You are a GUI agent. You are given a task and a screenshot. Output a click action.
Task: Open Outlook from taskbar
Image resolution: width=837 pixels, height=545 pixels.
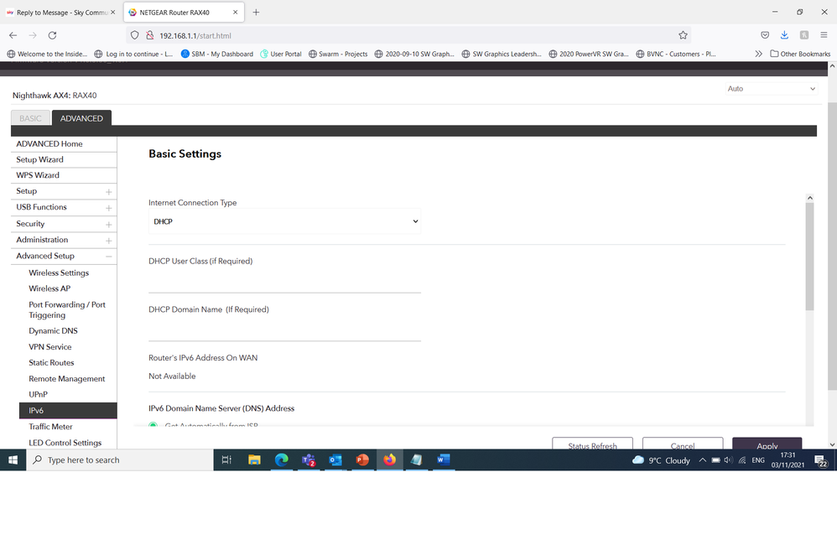pyautogui.click(x=335, y=459)
